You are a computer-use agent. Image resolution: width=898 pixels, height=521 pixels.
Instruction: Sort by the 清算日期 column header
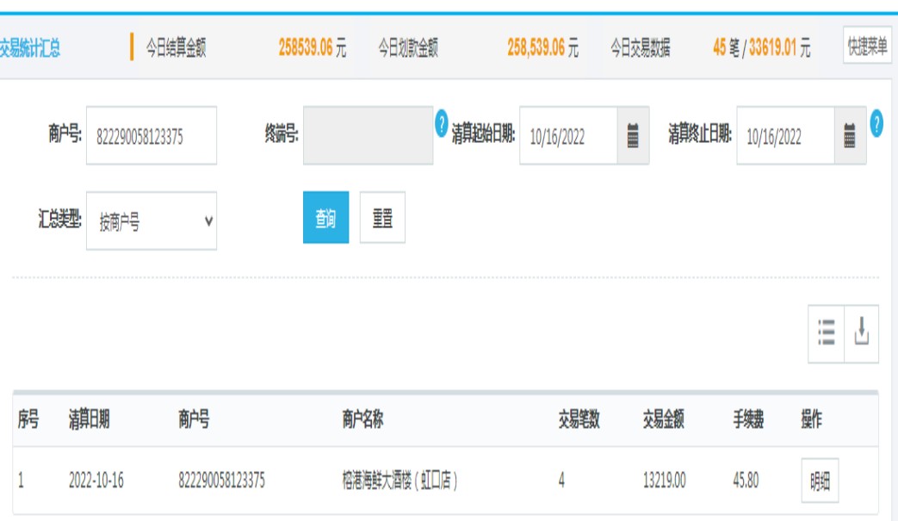[90, 419]
